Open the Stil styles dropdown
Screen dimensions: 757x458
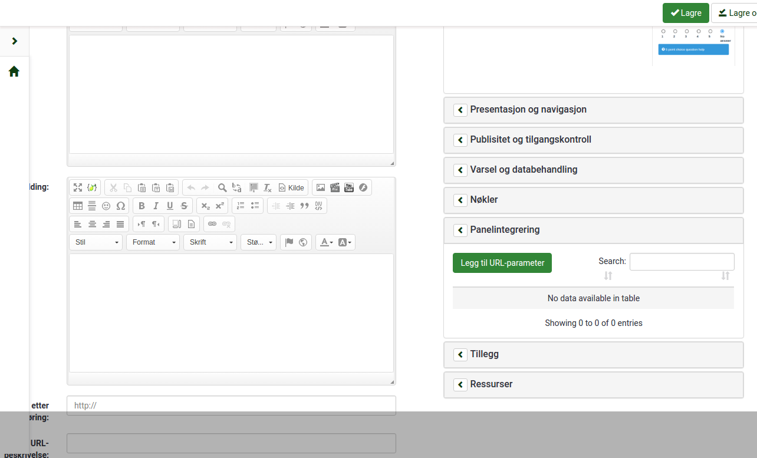click(96, 242)
